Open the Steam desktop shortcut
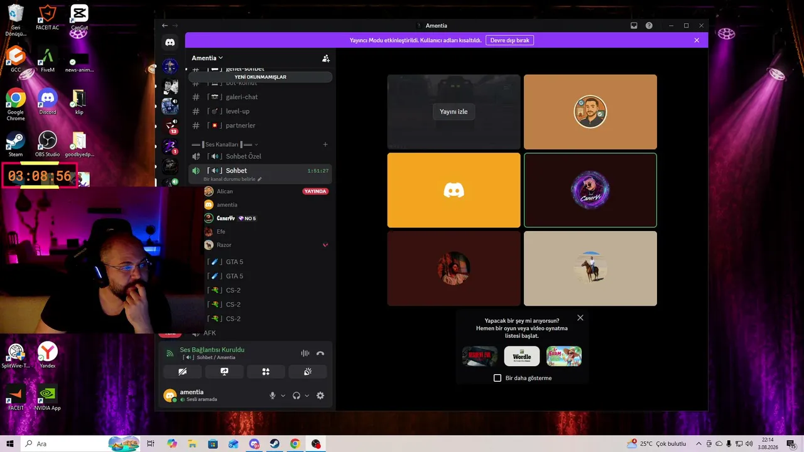Screen dimensions: 804x452 [x=16, y=144]
